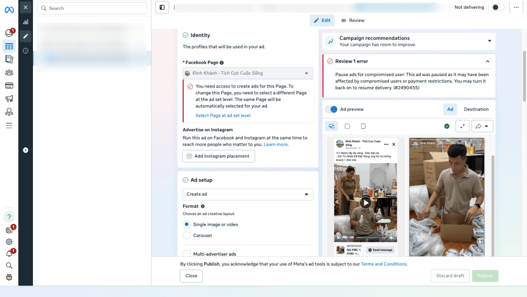Open more options three-dot menu at top
The image size is (527, 297).
(516, 7)
